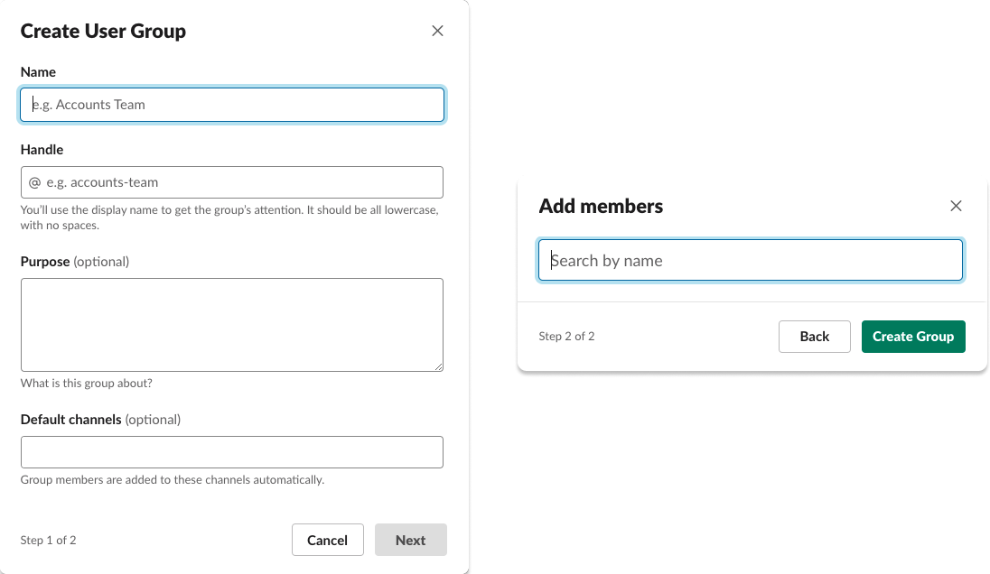Click the Step 2 of 2 indicator

point(566,337)
